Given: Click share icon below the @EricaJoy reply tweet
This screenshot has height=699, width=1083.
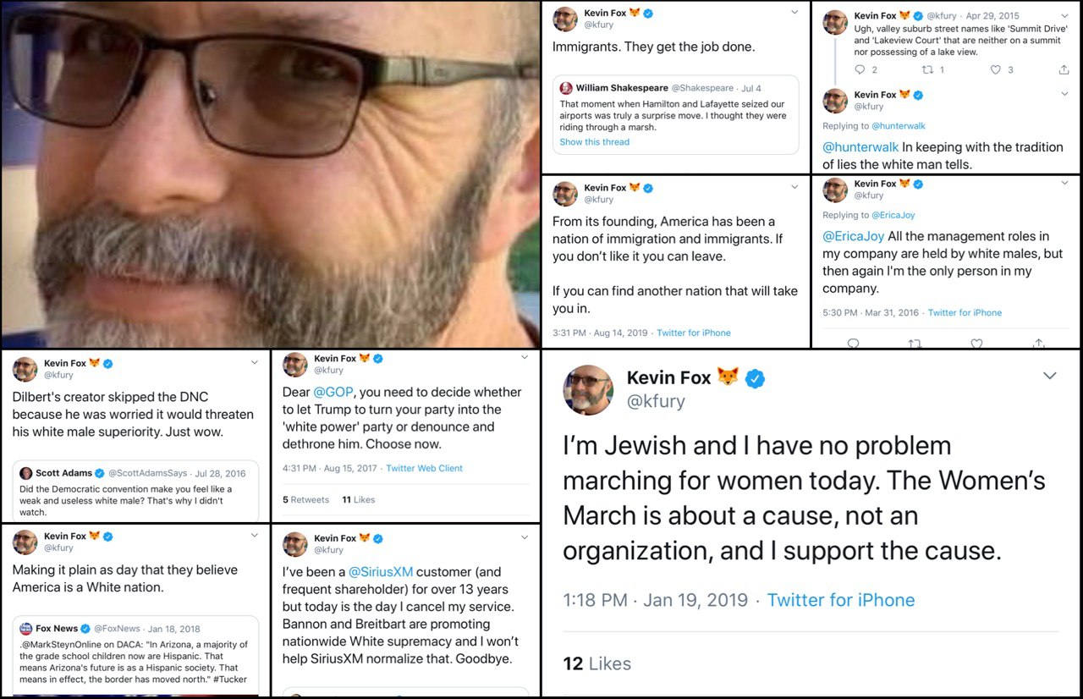Looking at the screenshot, I should pyautogui.click(x=1038, y=344).
